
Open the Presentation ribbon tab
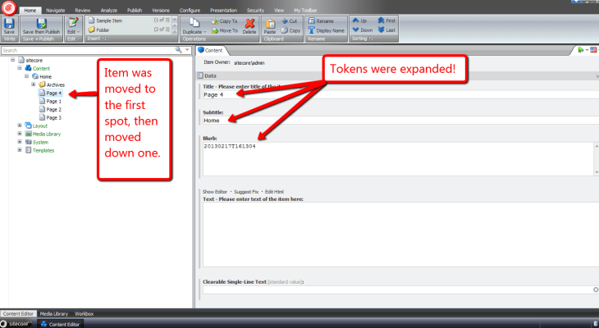tap(223, 11)
